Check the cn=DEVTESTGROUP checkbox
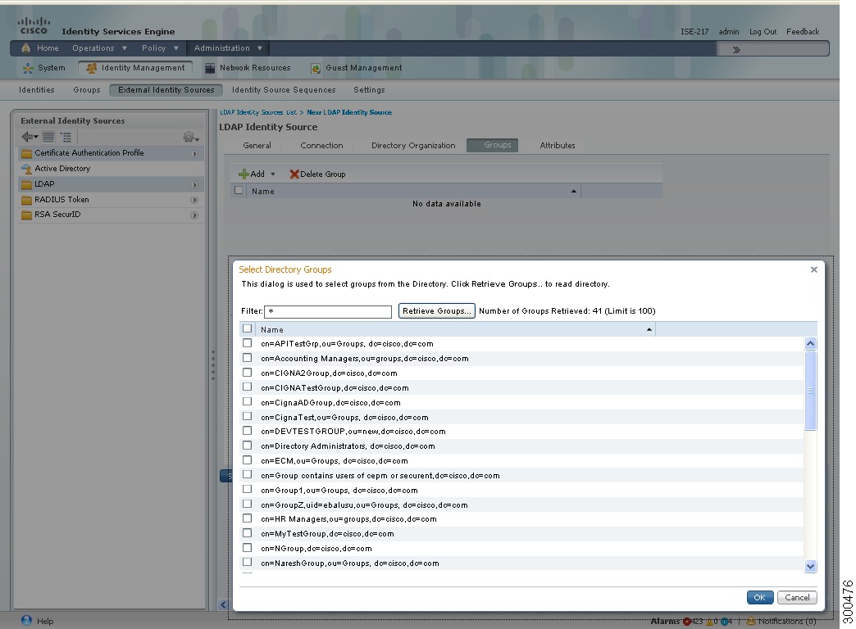 point(248,431)
